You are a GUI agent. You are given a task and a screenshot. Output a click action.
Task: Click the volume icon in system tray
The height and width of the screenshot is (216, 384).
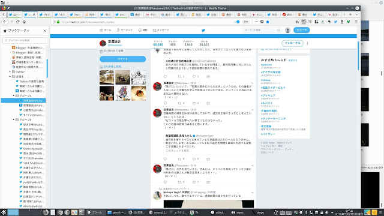pos(326,212)
